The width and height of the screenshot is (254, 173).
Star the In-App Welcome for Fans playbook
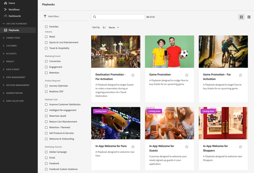coord(133,147)
